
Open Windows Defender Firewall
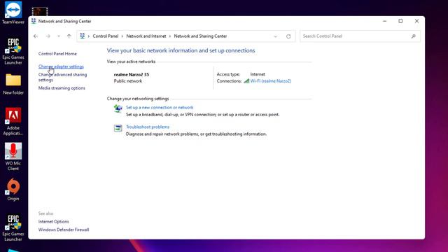(64, 230)
